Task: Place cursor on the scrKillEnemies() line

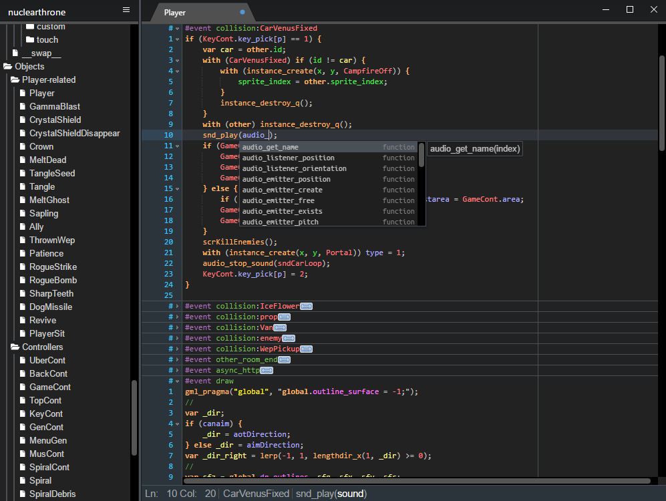Action: coord(240,242)
